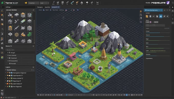Pick the white square ring frame piece
The height and width of the screenshot is (99, 174).
pos(10,34)
